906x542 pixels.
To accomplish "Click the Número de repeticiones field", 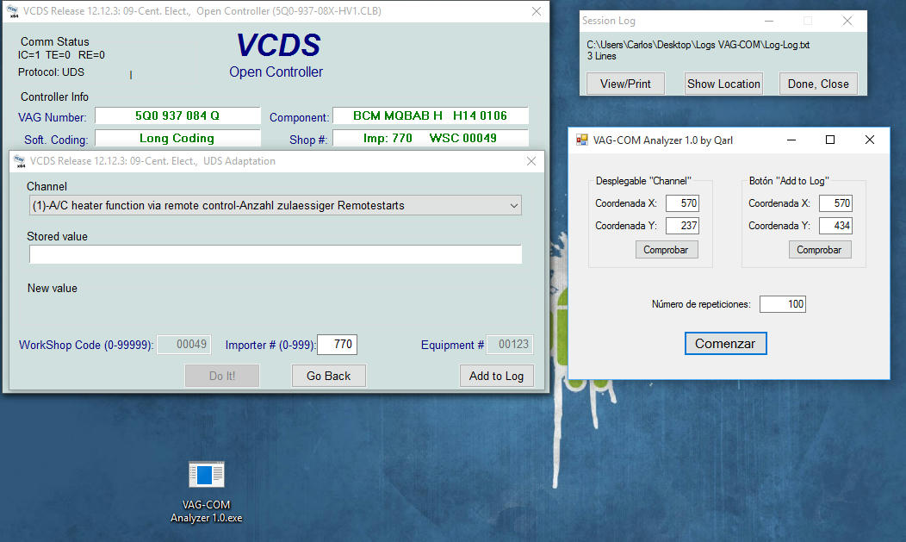I will coord(782,304).
